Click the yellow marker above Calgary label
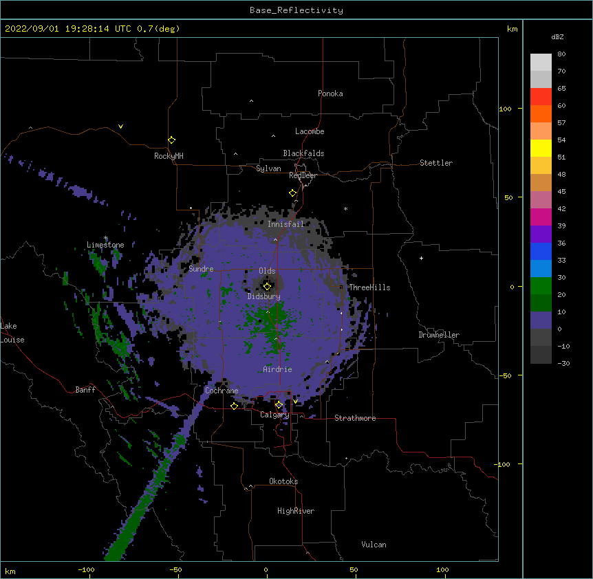 coord(279,405)
